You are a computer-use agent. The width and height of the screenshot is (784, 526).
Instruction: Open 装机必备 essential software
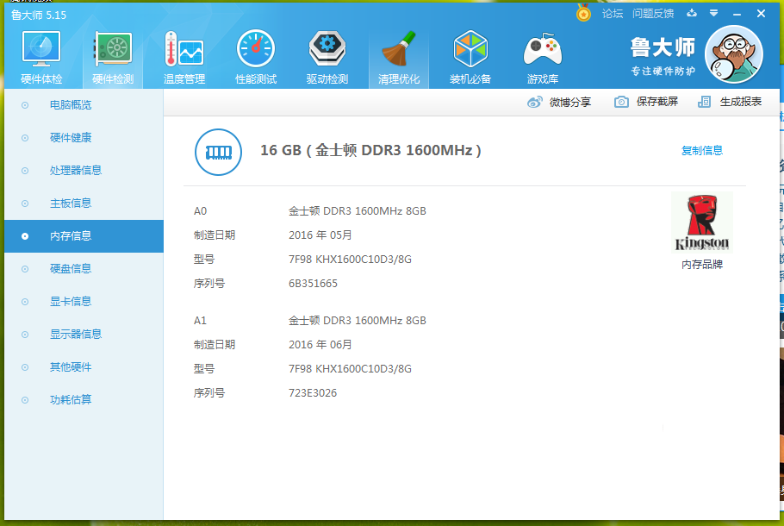click(x=470, y=58)
